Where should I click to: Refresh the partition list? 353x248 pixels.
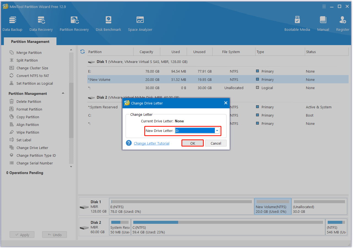pyautogui.click(x=82, y=51)
